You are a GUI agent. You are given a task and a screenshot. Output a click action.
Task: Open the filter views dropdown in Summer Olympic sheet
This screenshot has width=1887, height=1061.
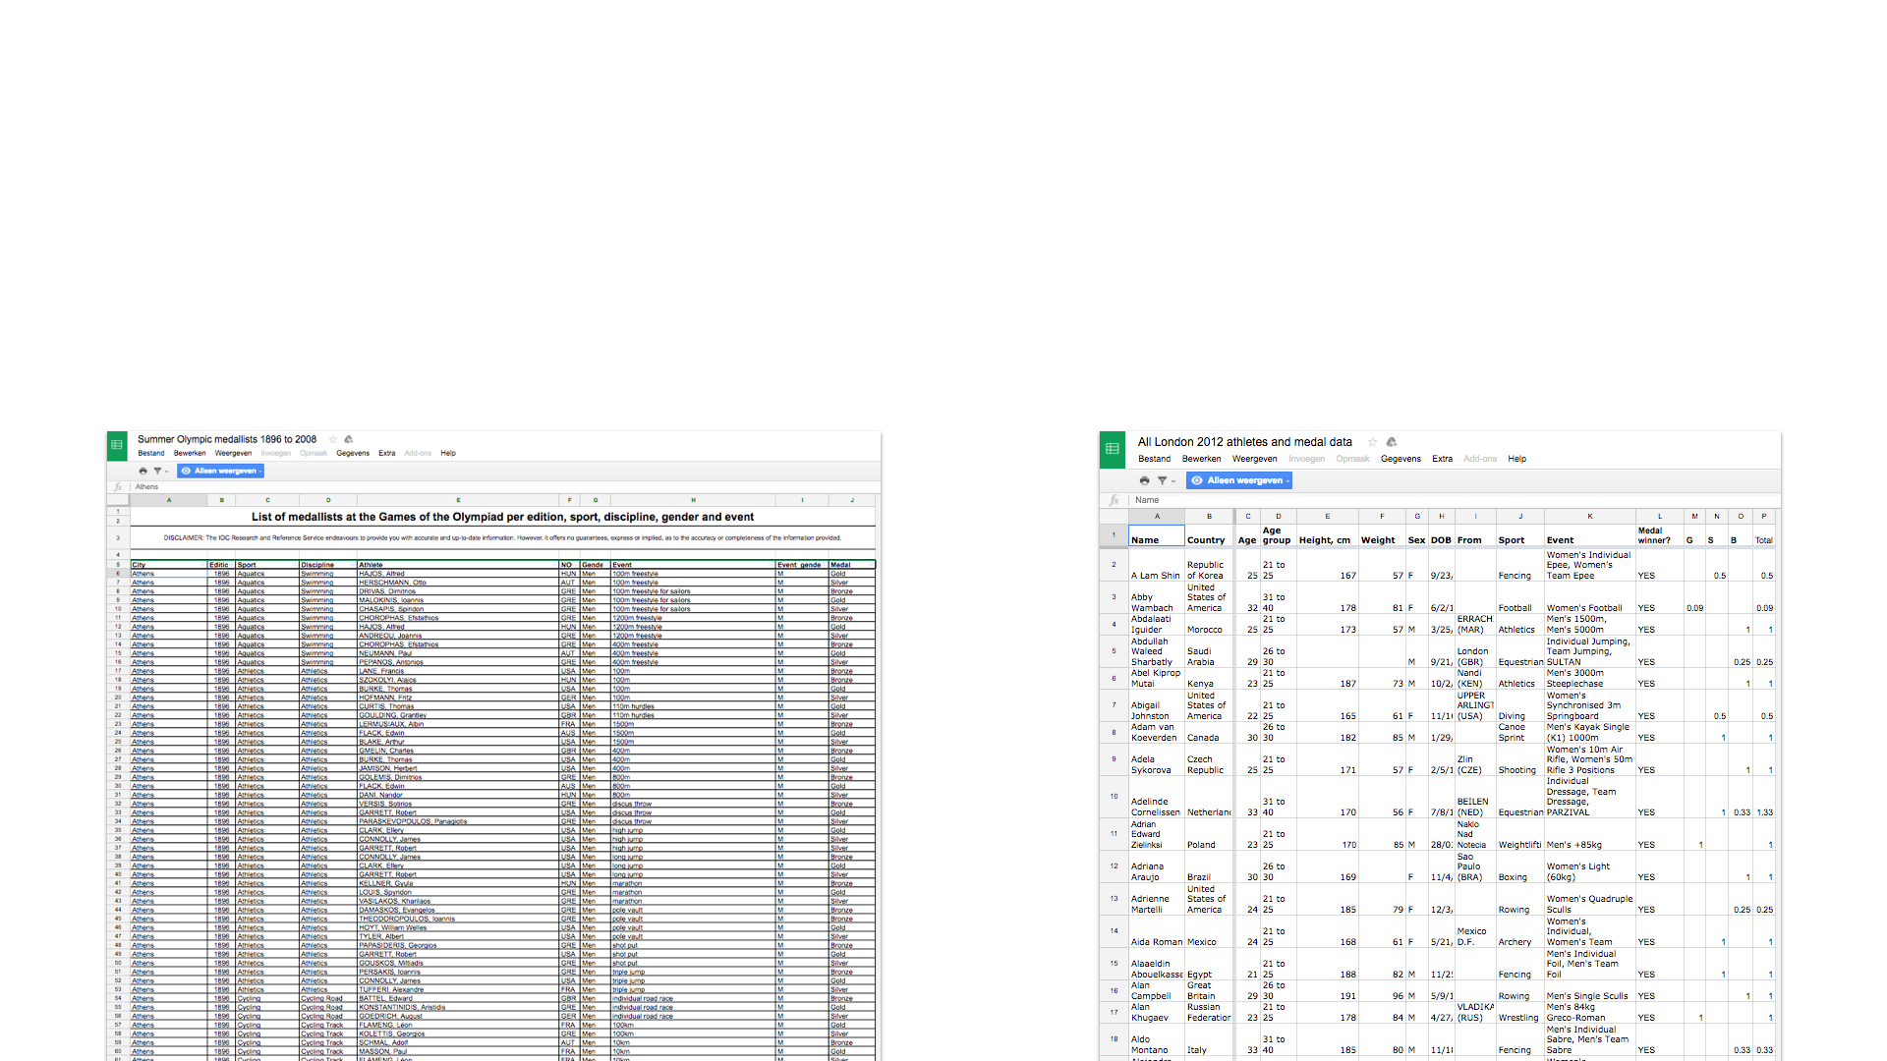(x=160, y=472)
